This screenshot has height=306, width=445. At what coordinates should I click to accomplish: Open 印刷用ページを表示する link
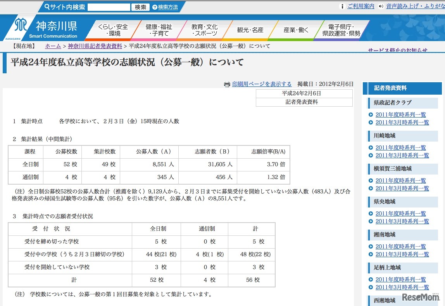tap(262, 84)
